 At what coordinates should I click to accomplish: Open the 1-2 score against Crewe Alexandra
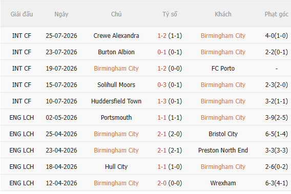tap(162, 36)
